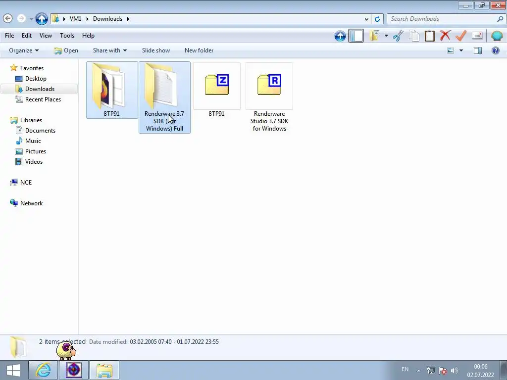This screenshot has height=380, width=507.
Task: Click the taskbar clock showing 00:06
Action: click(480, 371)
